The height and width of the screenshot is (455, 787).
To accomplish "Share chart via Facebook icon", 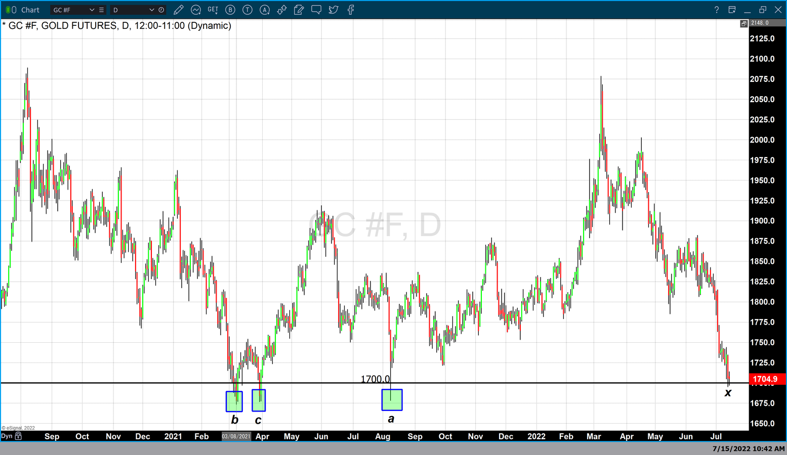I will coord(351,10).
